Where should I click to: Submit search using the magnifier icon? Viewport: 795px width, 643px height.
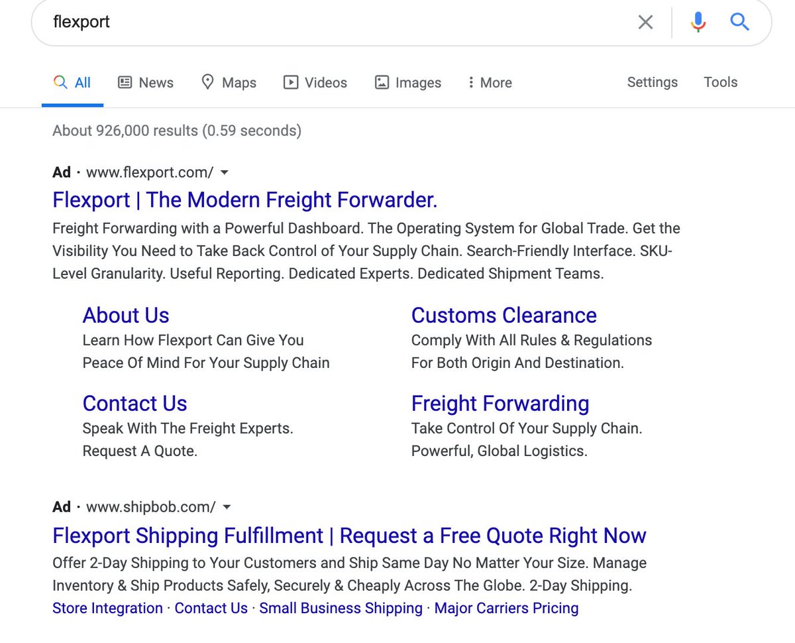[x=740, y=23]
